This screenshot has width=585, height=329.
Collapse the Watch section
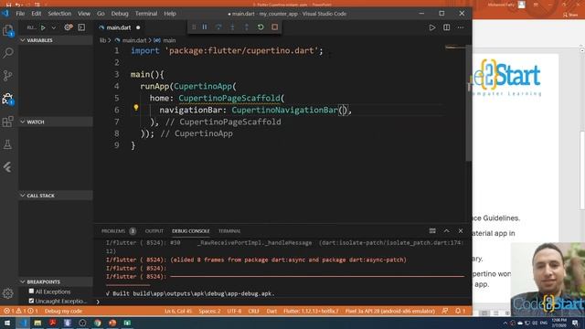click(56, 122)
